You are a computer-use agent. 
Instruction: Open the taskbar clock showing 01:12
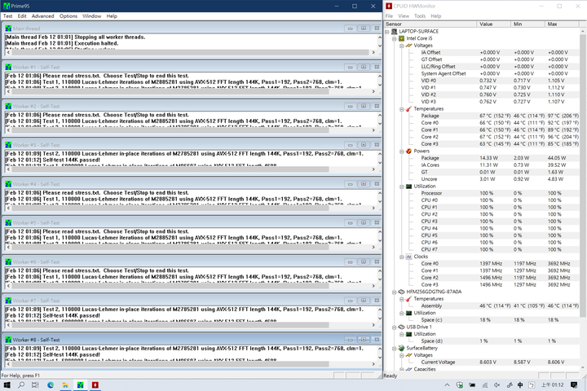(x=552, y=385)
